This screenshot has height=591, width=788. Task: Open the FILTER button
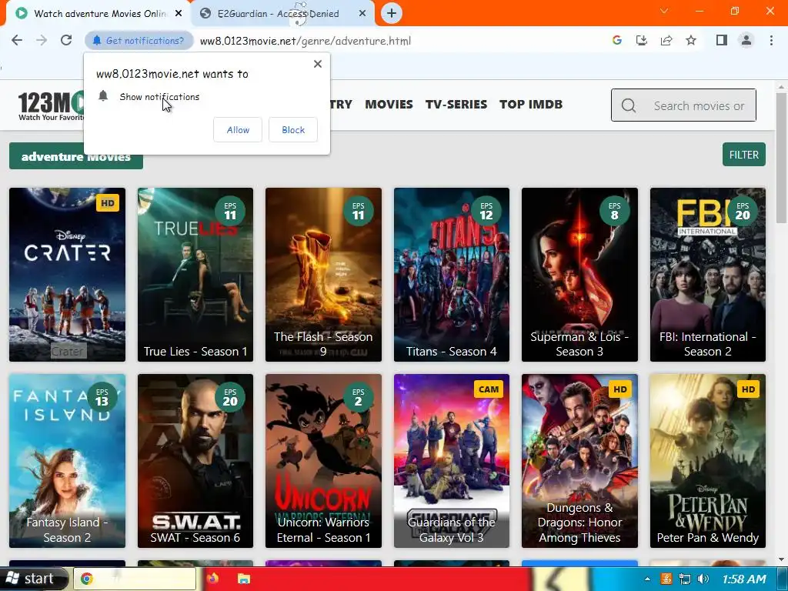[744, 154]
